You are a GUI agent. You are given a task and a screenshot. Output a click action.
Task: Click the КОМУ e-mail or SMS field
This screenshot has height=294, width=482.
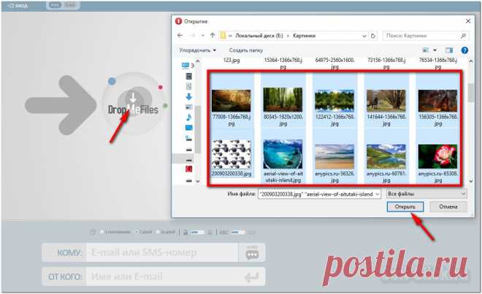[x=162, y=252]
